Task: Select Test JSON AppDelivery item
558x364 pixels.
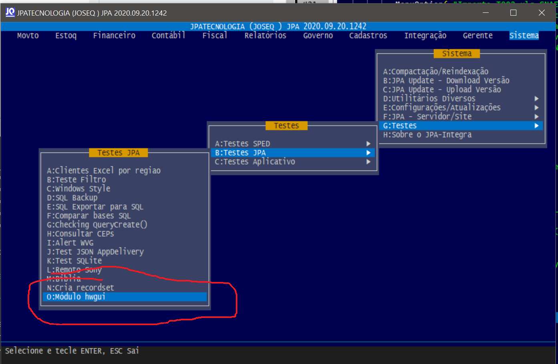Action: point(95,252)
